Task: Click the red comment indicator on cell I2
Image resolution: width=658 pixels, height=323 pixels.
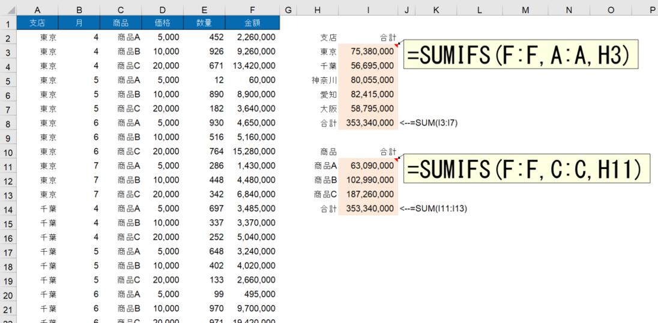Action: coord(396,44)
